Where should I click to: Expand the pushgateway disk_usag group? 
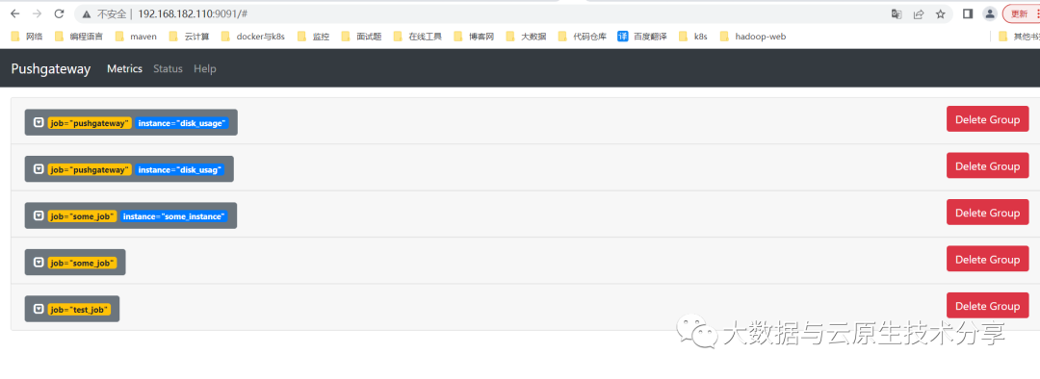(x=39, y=169)
